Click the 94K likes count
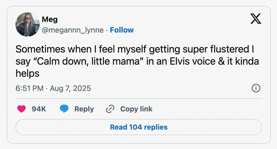This screenshot has width=277, height=149. tap(39, 109)
